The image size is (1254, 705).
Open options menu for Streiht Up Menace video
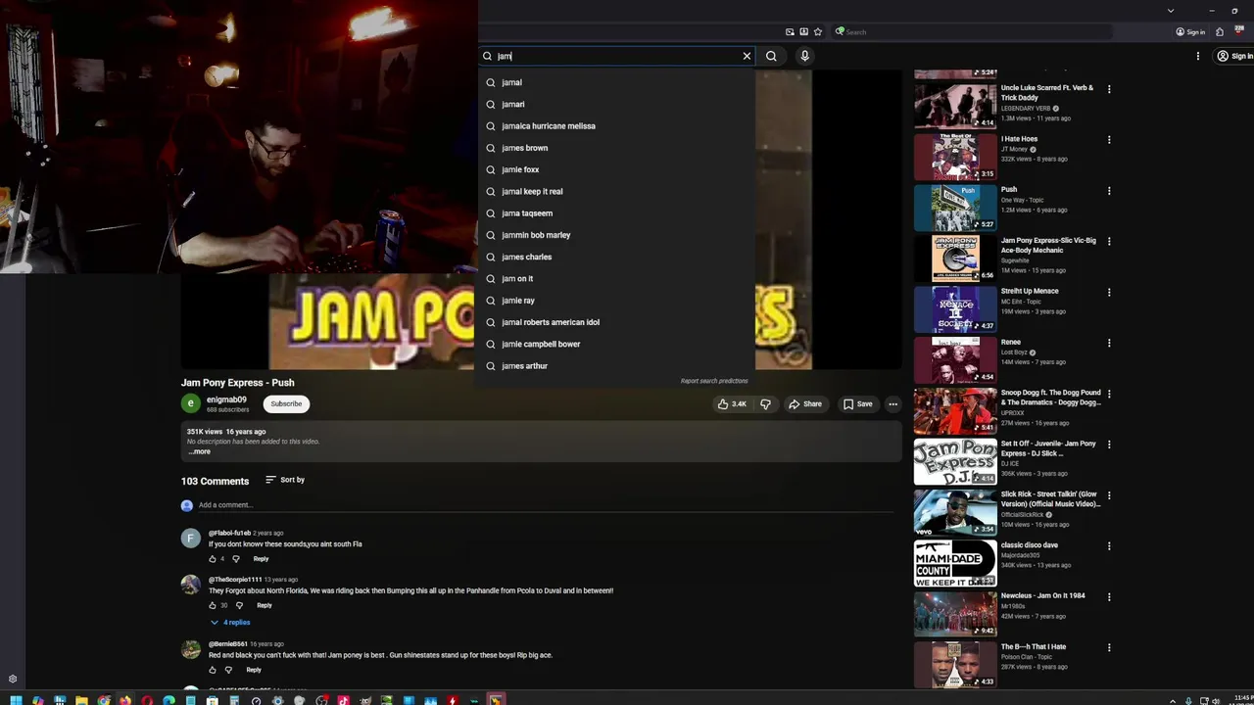coord(1109,292)
